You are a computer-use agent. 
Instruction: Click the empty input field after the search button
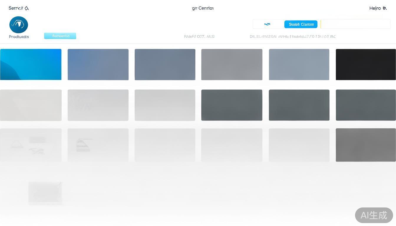(355, 24)
